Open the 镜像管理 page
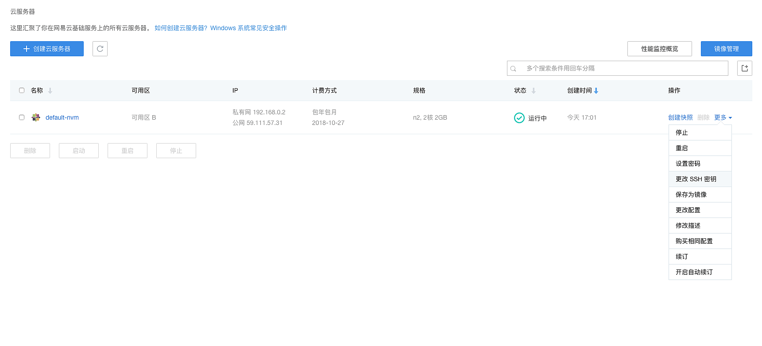 point(726,49)
